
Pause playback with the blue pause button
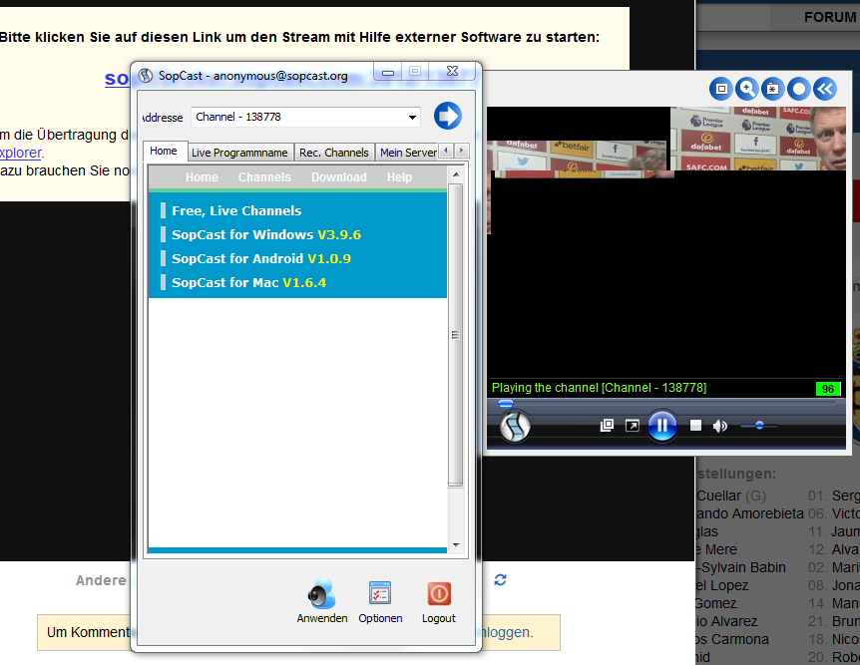662,426
